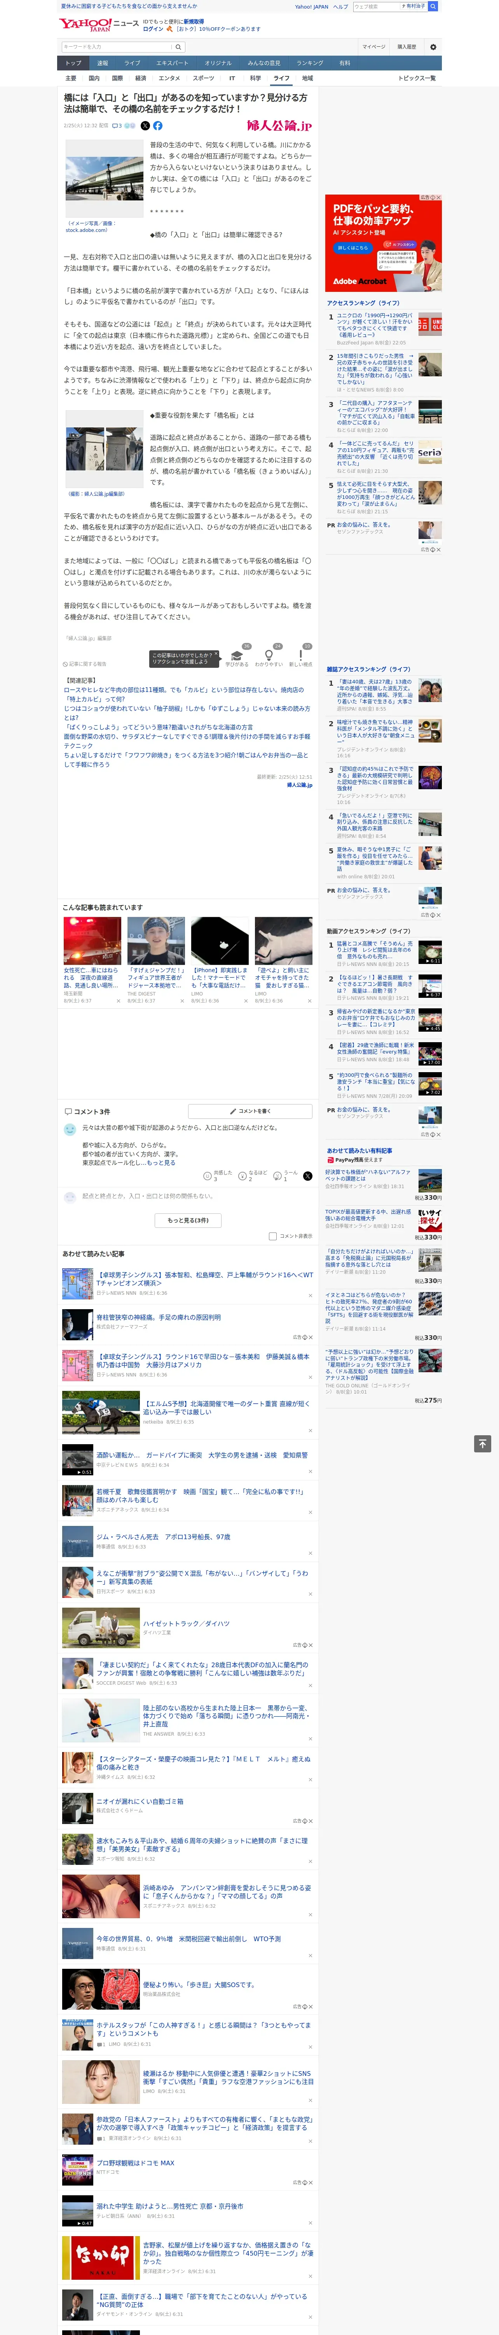499x2335 pixels.
Task: Click ヘルプ link in top bar
Action: point(340,6)
